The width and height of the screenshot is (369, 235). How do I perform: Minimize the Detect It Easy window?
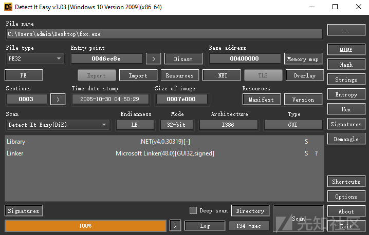[312, 7]
